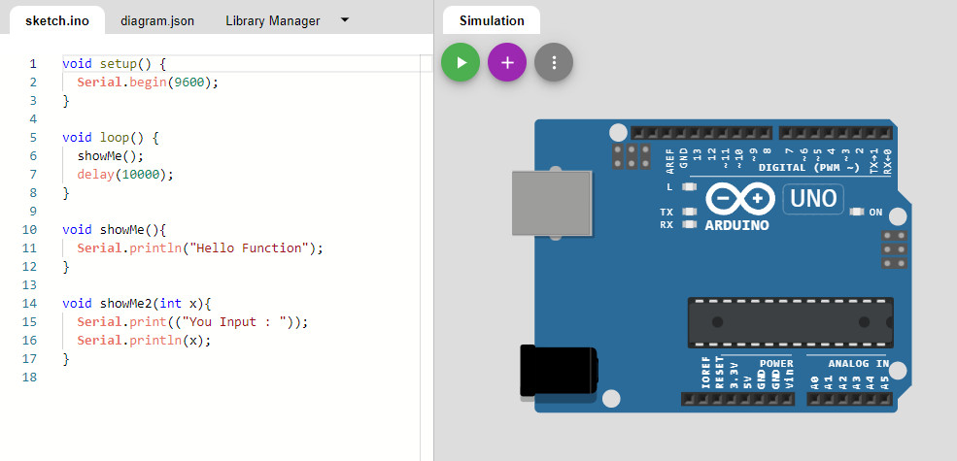Click the L LED indicator

tap(690, 187)
